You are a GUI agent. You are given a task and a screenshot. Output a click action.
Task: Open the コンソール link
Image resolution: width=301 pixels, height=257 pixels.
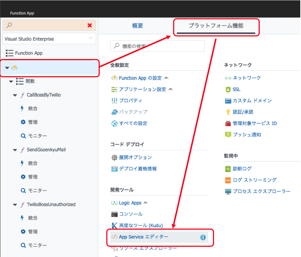pyautogui.click(x=131, y=214)
